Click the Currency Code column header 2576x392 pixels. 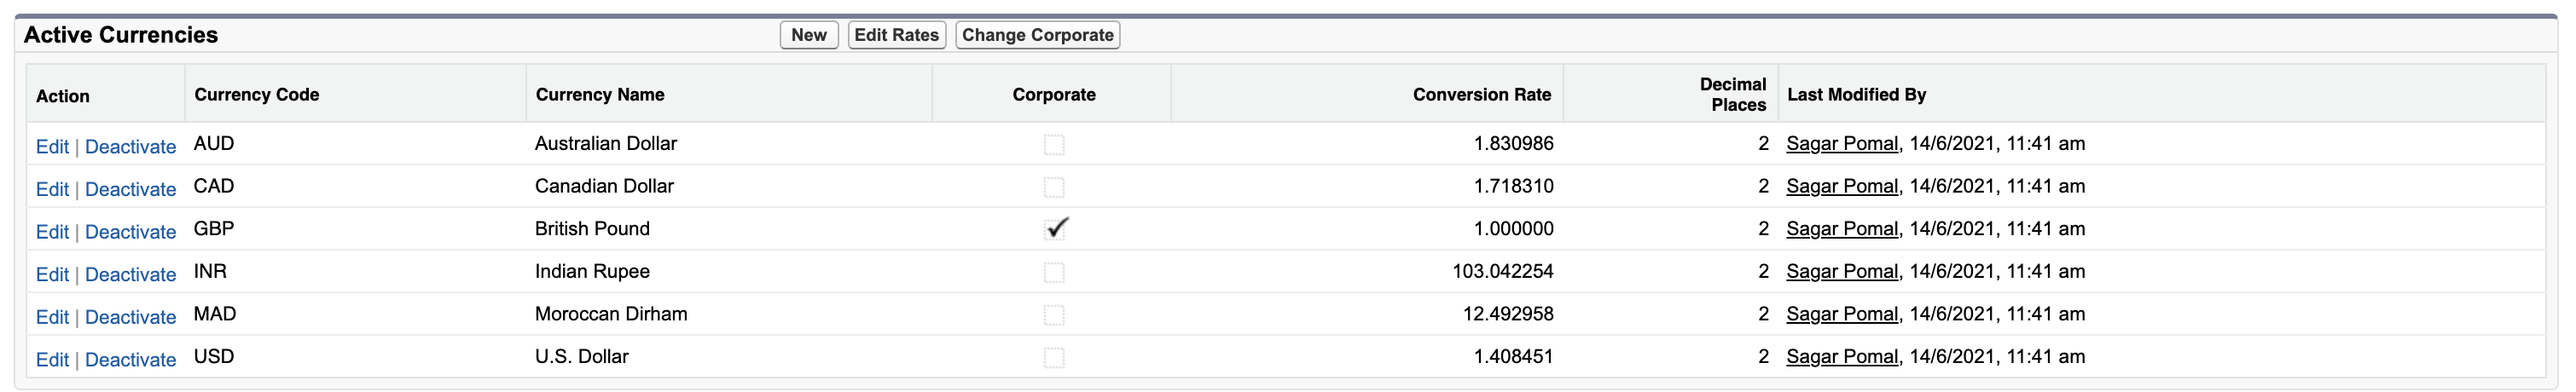[256, 95]
